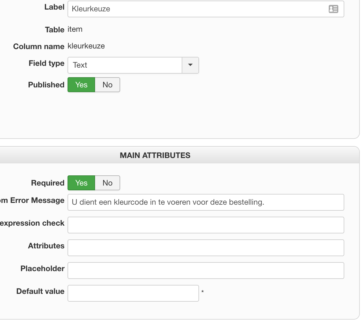364x322 pixels.
Task: Click the Default value text box
Action: (x=133, y=293)
